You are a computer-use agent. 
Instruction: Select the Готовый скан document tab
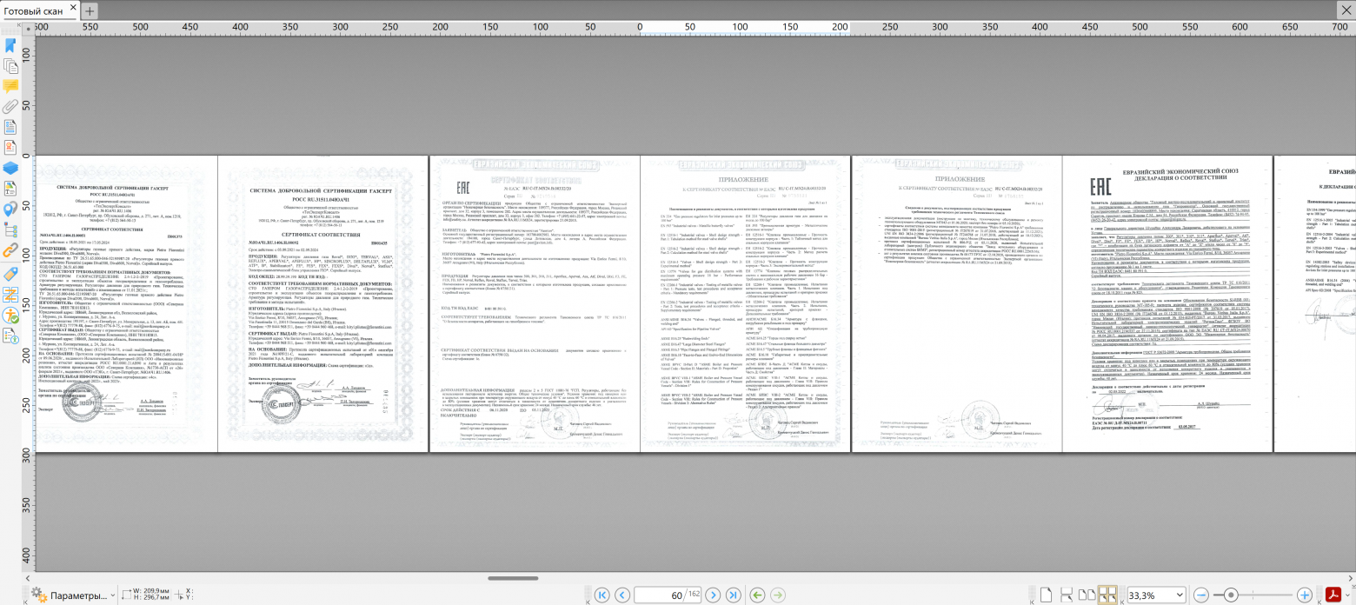[x=39, y=10]
